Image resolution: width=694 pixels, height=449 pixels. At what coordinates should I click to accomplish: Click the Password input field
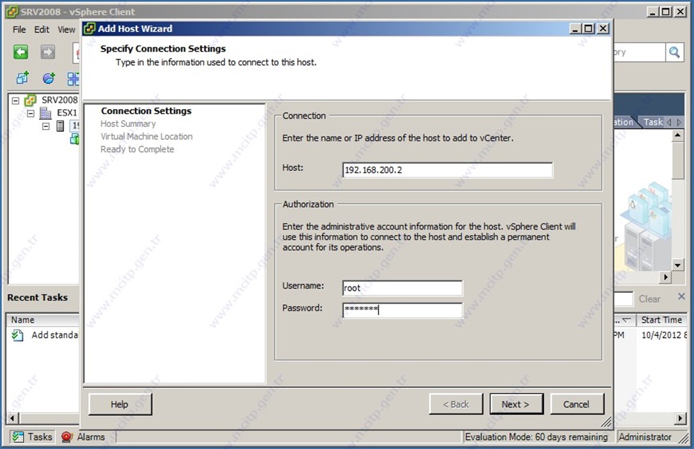tap(402, 310)
